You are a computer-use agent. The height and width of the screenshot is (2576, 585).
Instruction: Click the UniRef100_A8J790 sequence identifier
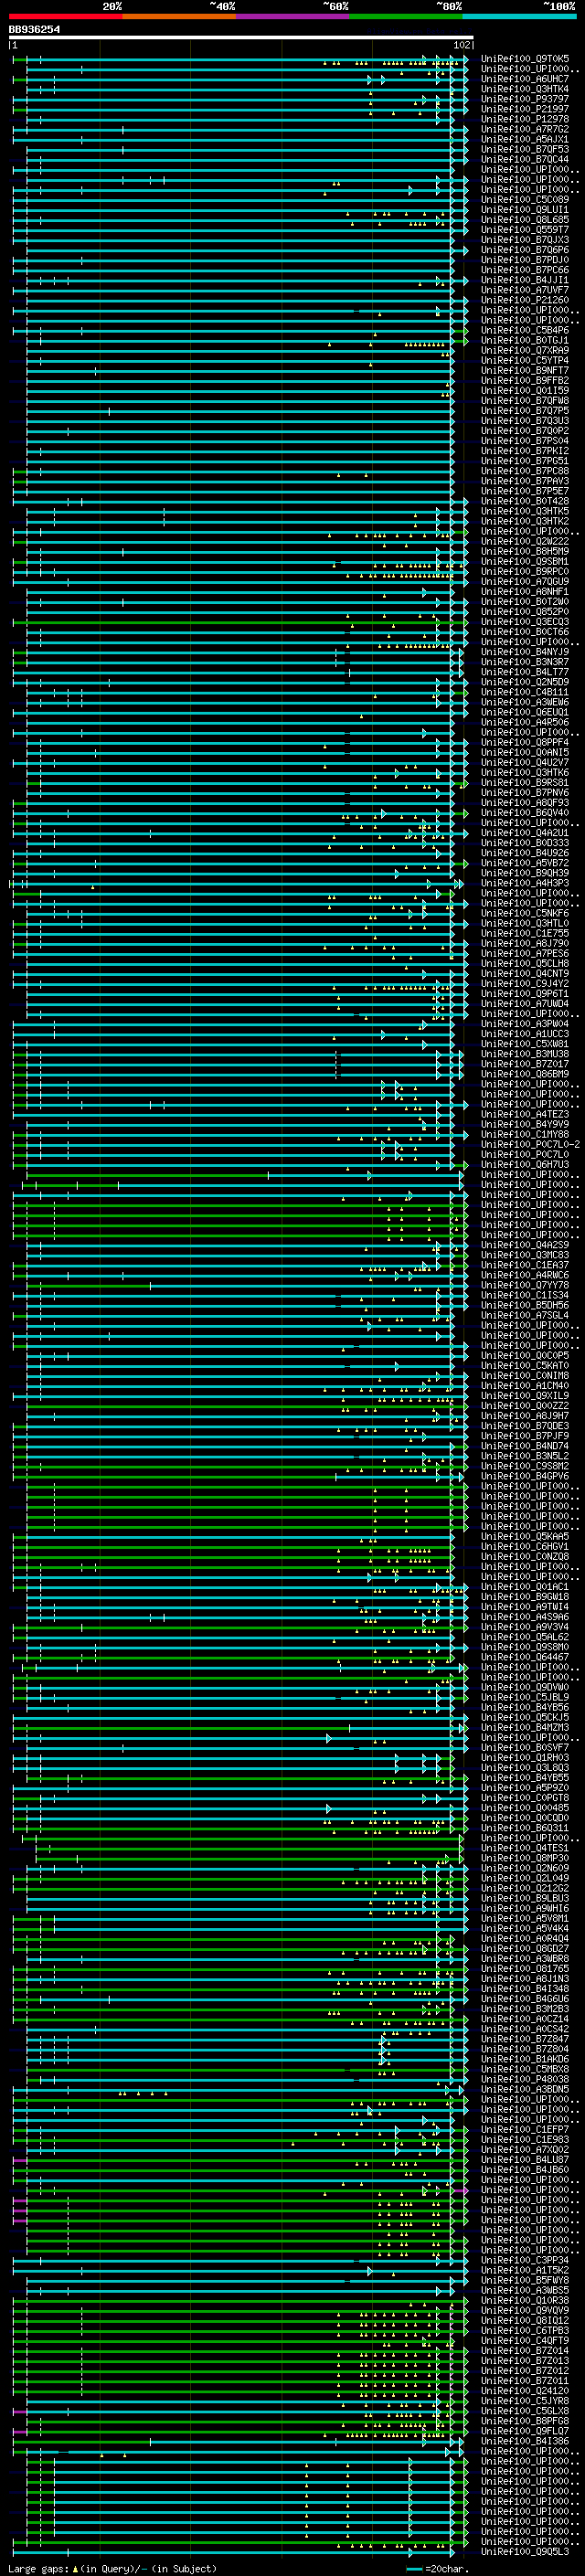525,944
